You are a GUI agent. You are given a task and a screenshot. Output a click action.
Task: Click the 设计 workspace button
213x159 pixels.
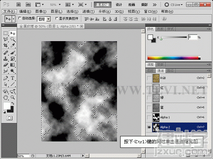tap(119, 5)
